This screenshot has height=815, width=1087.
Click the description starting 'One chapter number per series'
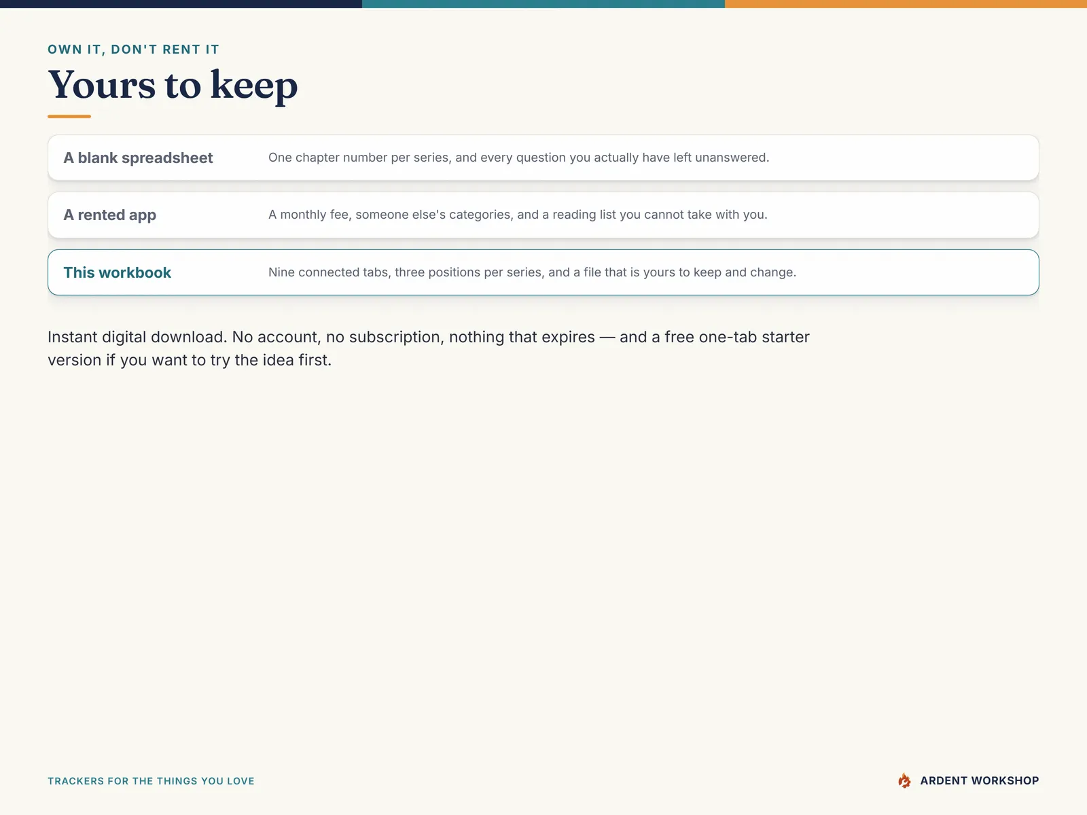click(518, 158)
